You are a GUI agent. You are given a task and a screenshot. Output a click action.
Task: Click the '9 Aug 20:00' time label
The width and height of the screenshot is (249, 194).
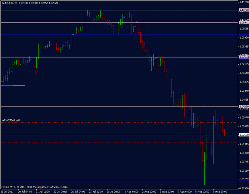pyautogui.click(x=220, y=192)
